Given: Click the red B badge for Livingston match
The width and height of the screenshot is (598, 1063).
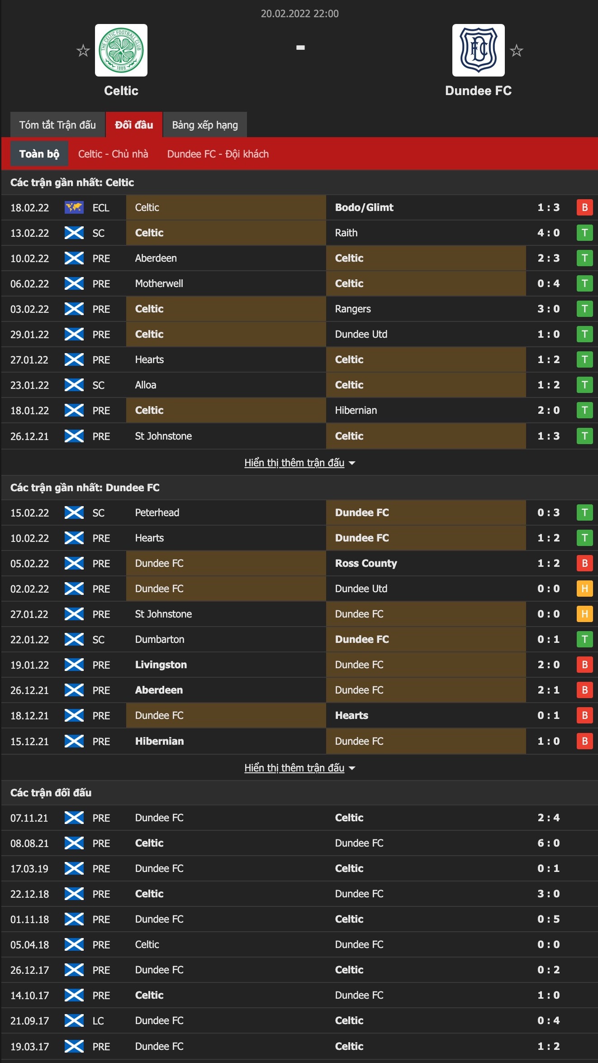Looking at the screenshot, I should (x=584, y=665).
